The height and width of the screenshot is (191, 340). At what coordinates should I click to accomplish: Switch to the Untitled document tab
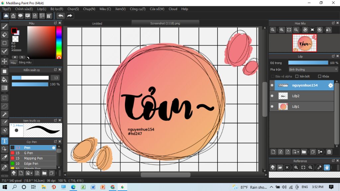pyautogui.click(x=97, y=24)
